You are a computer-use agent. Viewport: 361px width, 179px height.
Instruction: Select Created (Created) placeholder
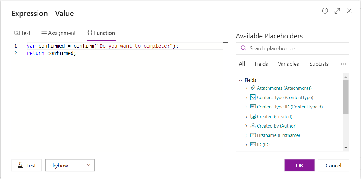[x=274, y=116]
